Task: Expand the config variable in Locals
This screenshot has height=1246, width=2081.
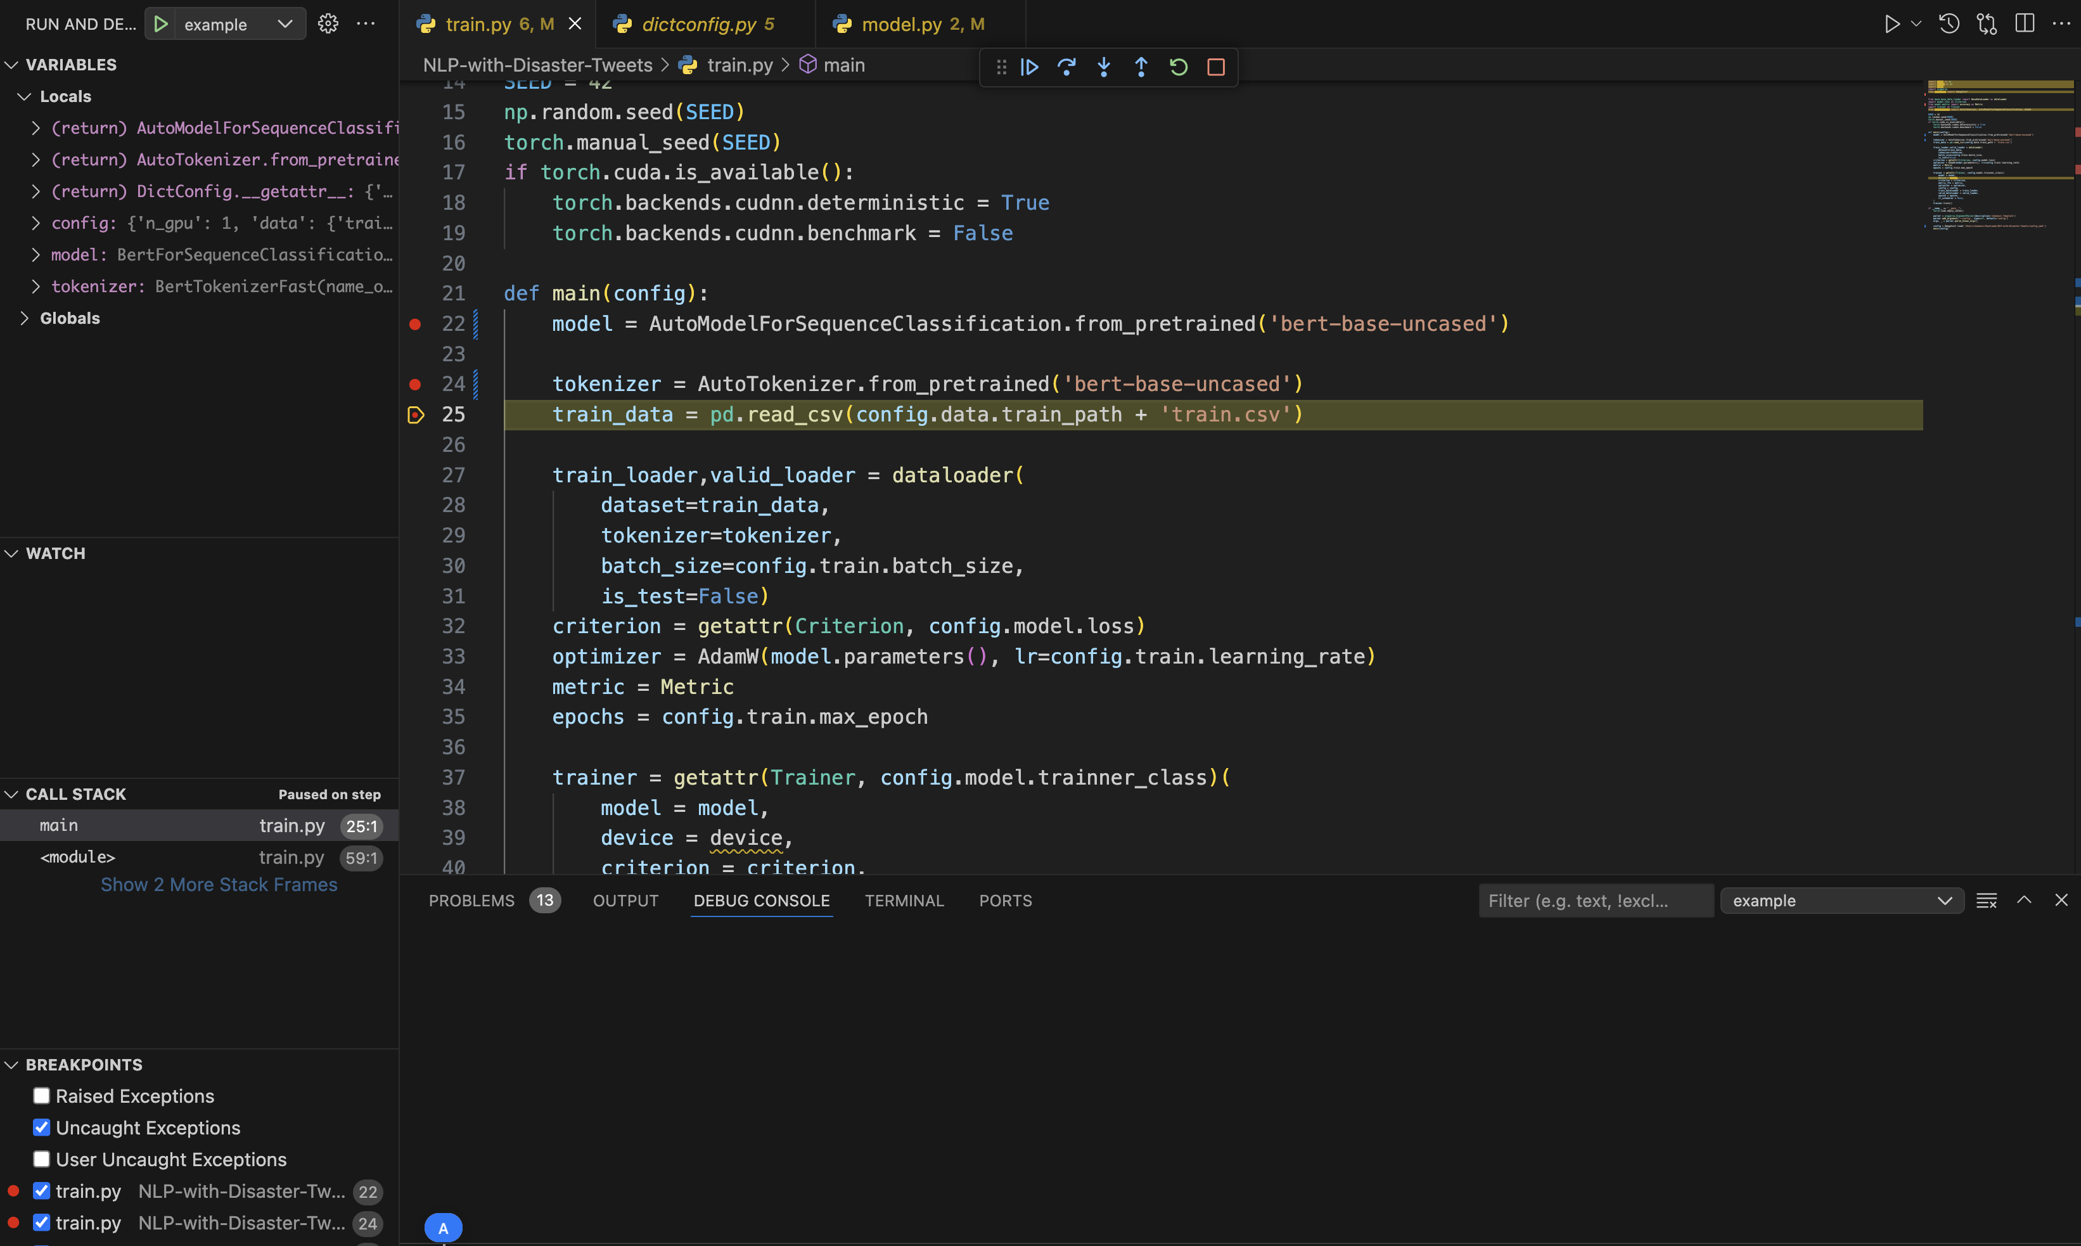Action: 35,222
